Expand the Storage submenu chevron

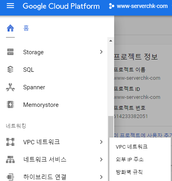[x=101, y=52]
